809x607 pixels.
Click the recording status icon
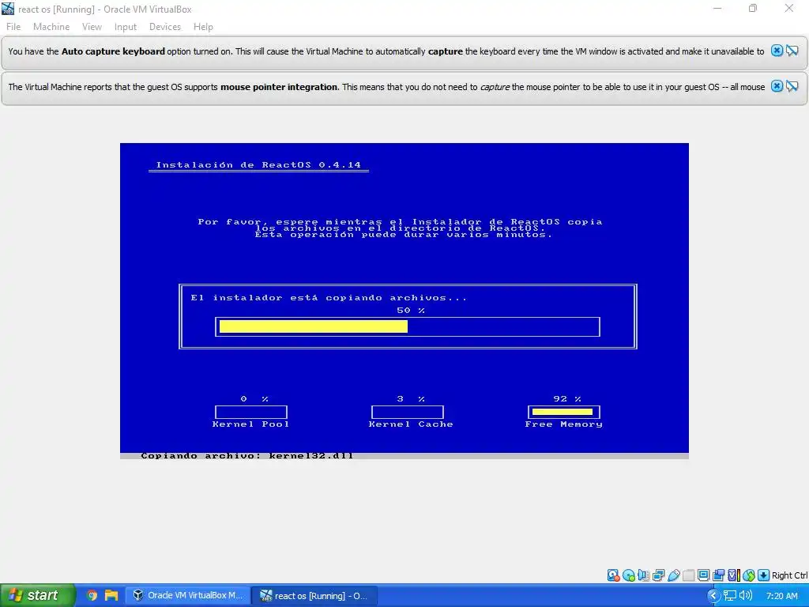pos(718,575)
